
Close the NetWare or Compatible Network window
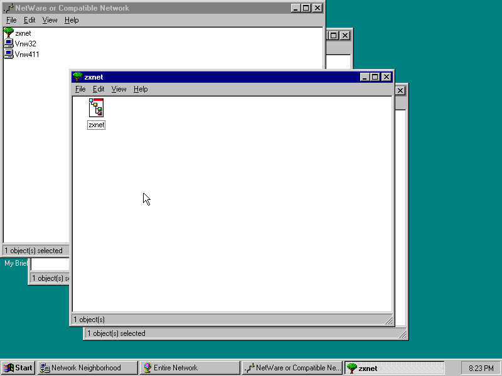point(318,8)
